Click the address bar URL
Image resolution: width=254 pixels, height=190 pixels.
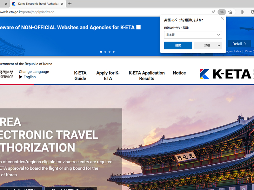point(27,12)
